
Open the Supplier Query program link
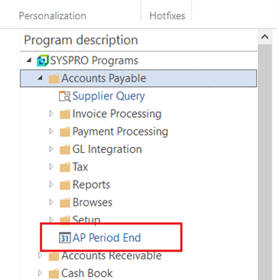pyautogui.click(x=109, y=96)
